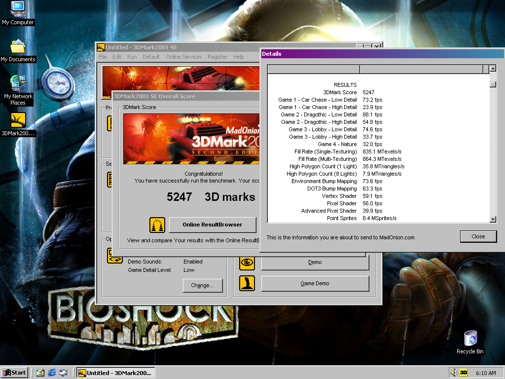Select the My Computer desktop icon
Screen dimensions: 505x379
[18, 13]
